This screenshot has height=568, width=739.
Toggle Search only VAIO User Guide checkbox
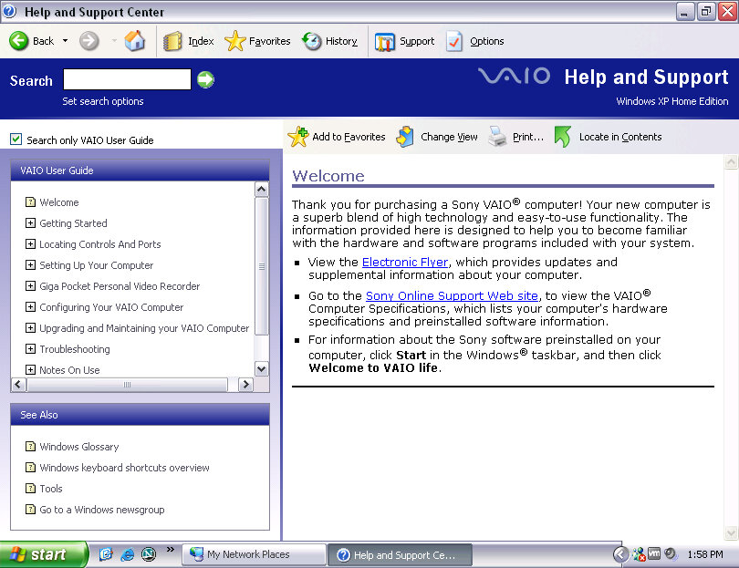coord(16,139)
